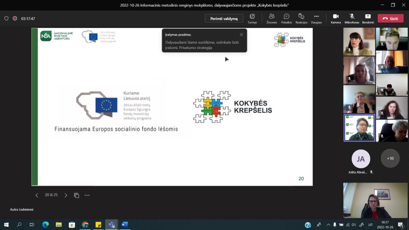Viewport: 409px width, 230px height.
Task: Select the self-view video at the bottom right
Action: (x=375, y=200)
